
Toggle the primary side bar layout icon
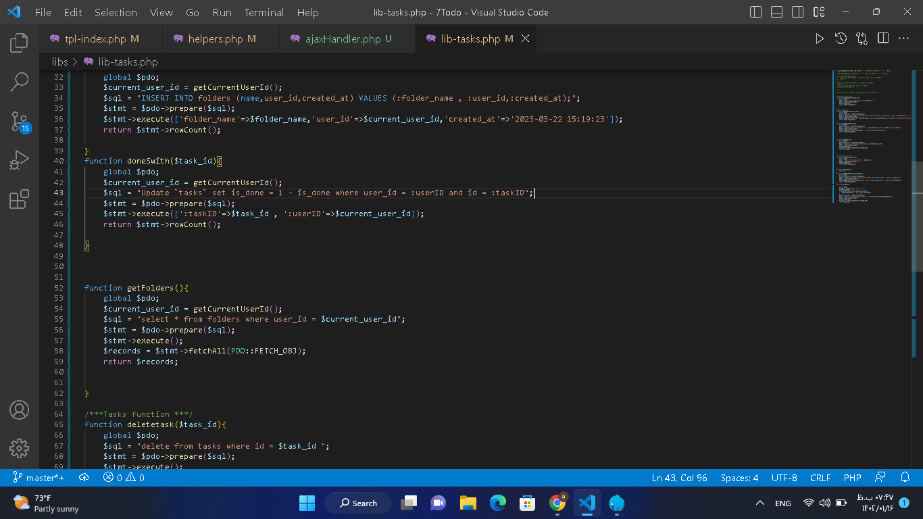click(756, 12)
